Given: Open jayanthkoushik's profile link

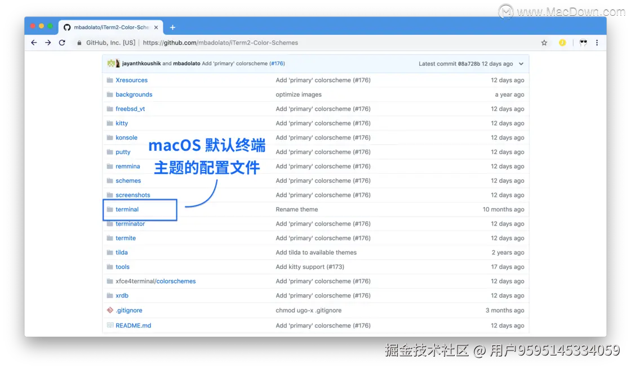Looking at the screenshot, I should [x=141, y=64].
